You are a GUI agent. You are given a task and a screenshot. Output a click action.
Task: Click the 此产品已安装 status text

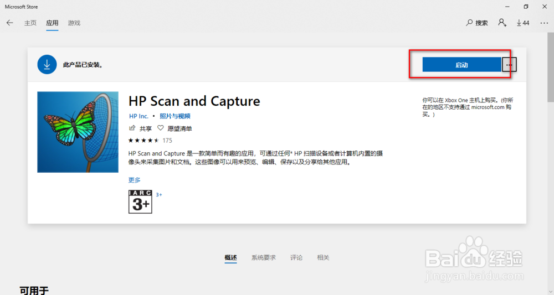83,65
